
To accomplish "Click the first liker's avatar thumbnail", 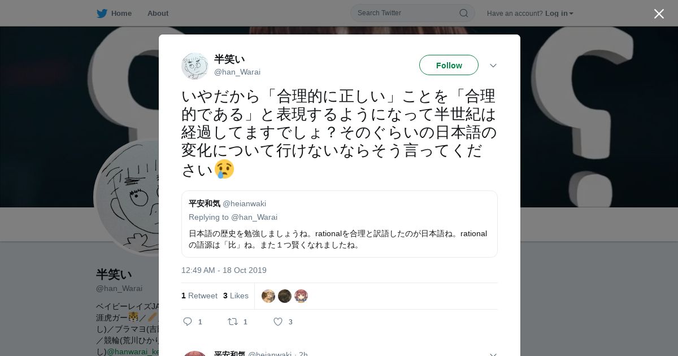I will pyautogui.click(x=268, y=296).
